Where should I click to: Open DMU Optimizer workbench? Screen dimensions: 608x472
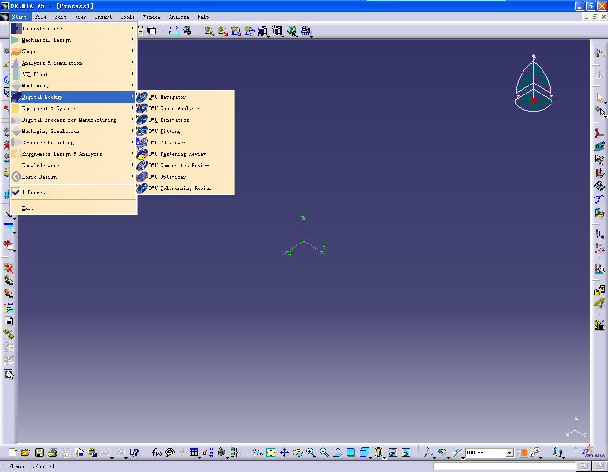coord(185,177)
